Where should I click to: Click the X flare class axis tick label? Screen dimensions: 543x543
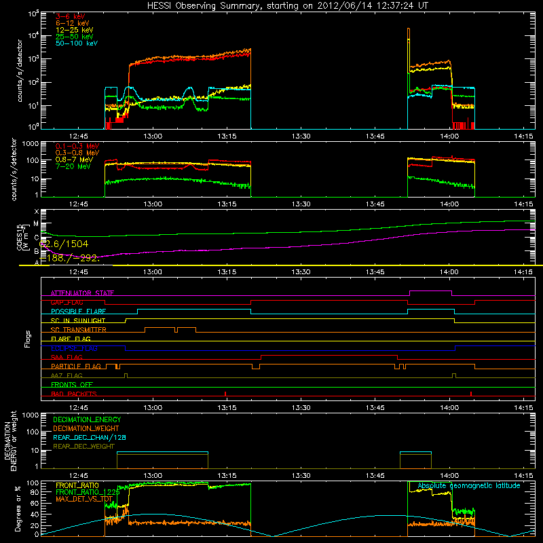pyautogui.click(x=37, y=211)
